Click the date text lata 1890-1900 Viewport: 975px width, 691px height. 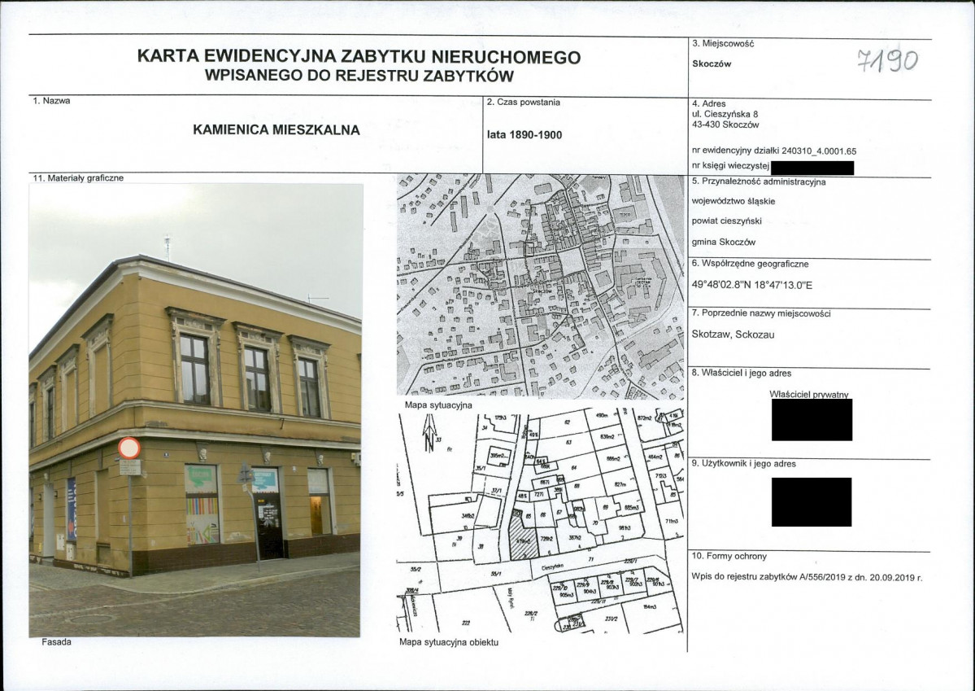524,135
